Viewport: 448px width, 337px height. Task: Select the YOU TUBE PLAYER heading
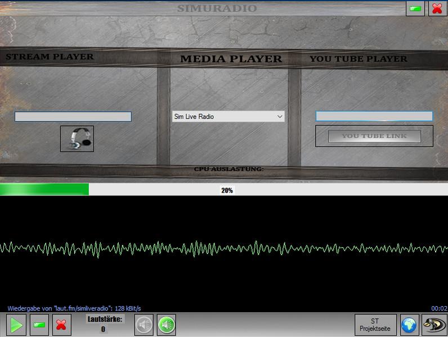pyautogui.click(x=358, y=59)
